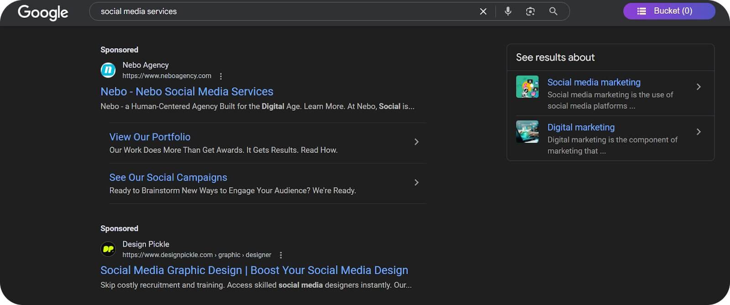730x305 pixels.
Task: Click 'Skip costly recruitment and training' snippet
Action: click(x=255, y=285)
